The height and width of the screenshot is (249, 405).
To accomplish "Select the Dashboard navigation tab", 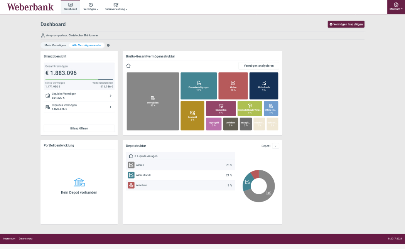I will [x=70, y=7].
